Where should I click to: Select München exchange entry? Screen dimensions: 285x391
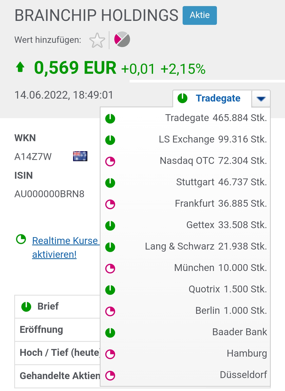click(x=220, y=268)
